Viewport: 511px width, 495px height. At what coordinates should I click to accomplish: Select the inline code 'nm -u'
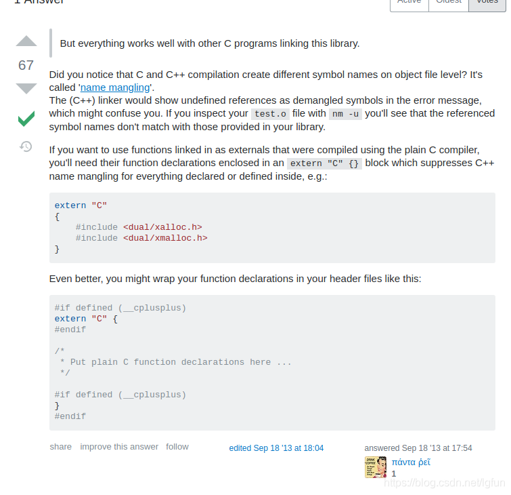pyautogui.click(x=345, y=114)
